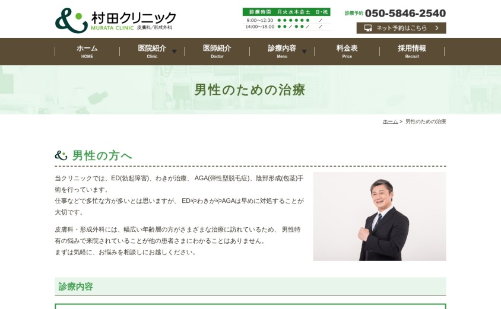Open 採用情報 Recruit menu item
501x309 pixels.
(412, 52)
